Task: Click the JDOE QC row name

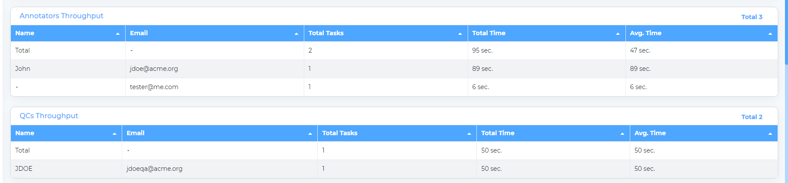Action: 24,169
